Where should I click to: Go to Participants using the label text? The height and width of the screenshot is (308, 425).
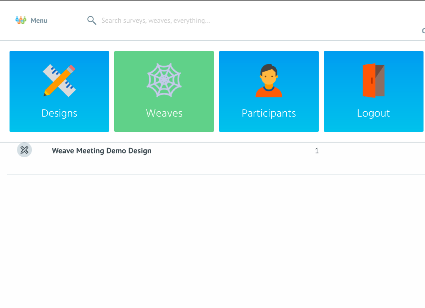(269, 113)
